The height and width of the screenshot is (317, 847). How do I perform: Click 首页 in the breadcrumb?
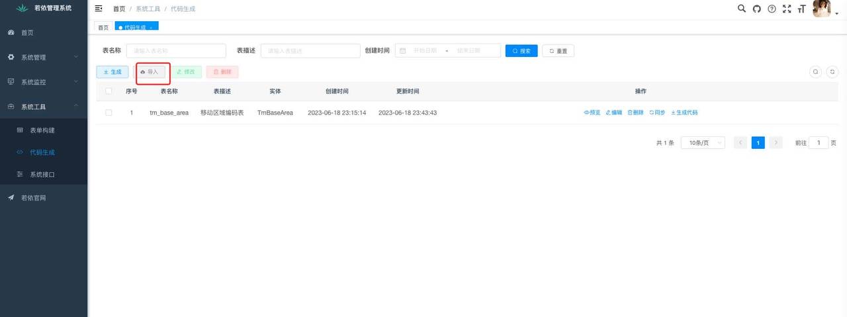(119, 9)
